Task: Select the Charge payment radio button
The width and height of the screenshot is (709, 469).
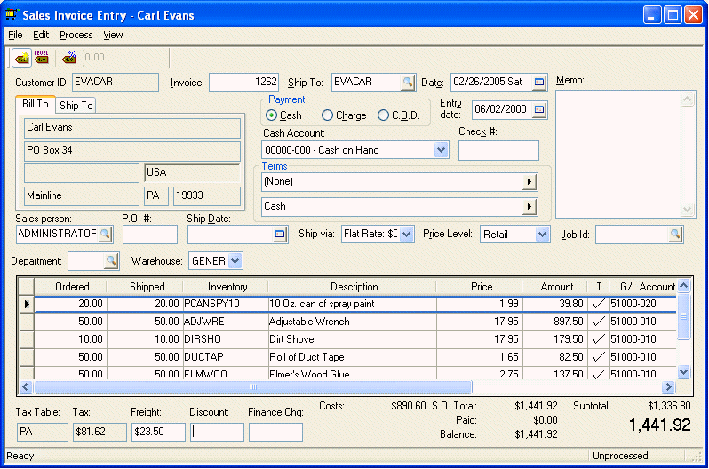Action: tap(327, 115)
